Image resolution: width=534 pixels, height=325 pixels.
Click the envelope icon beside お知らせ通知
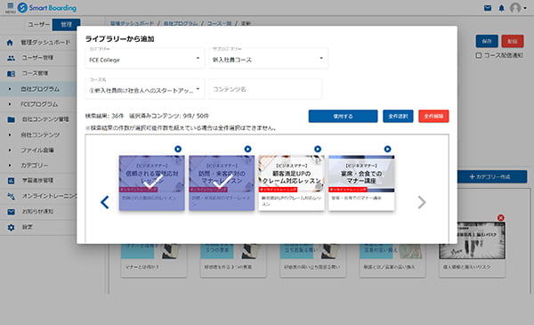pyautogui.click(x=11, y=212)
